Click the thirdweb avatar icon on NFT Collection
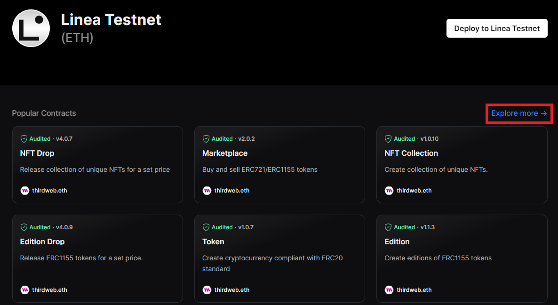Viewport: 558px width, 305px height. coord(389,191)
